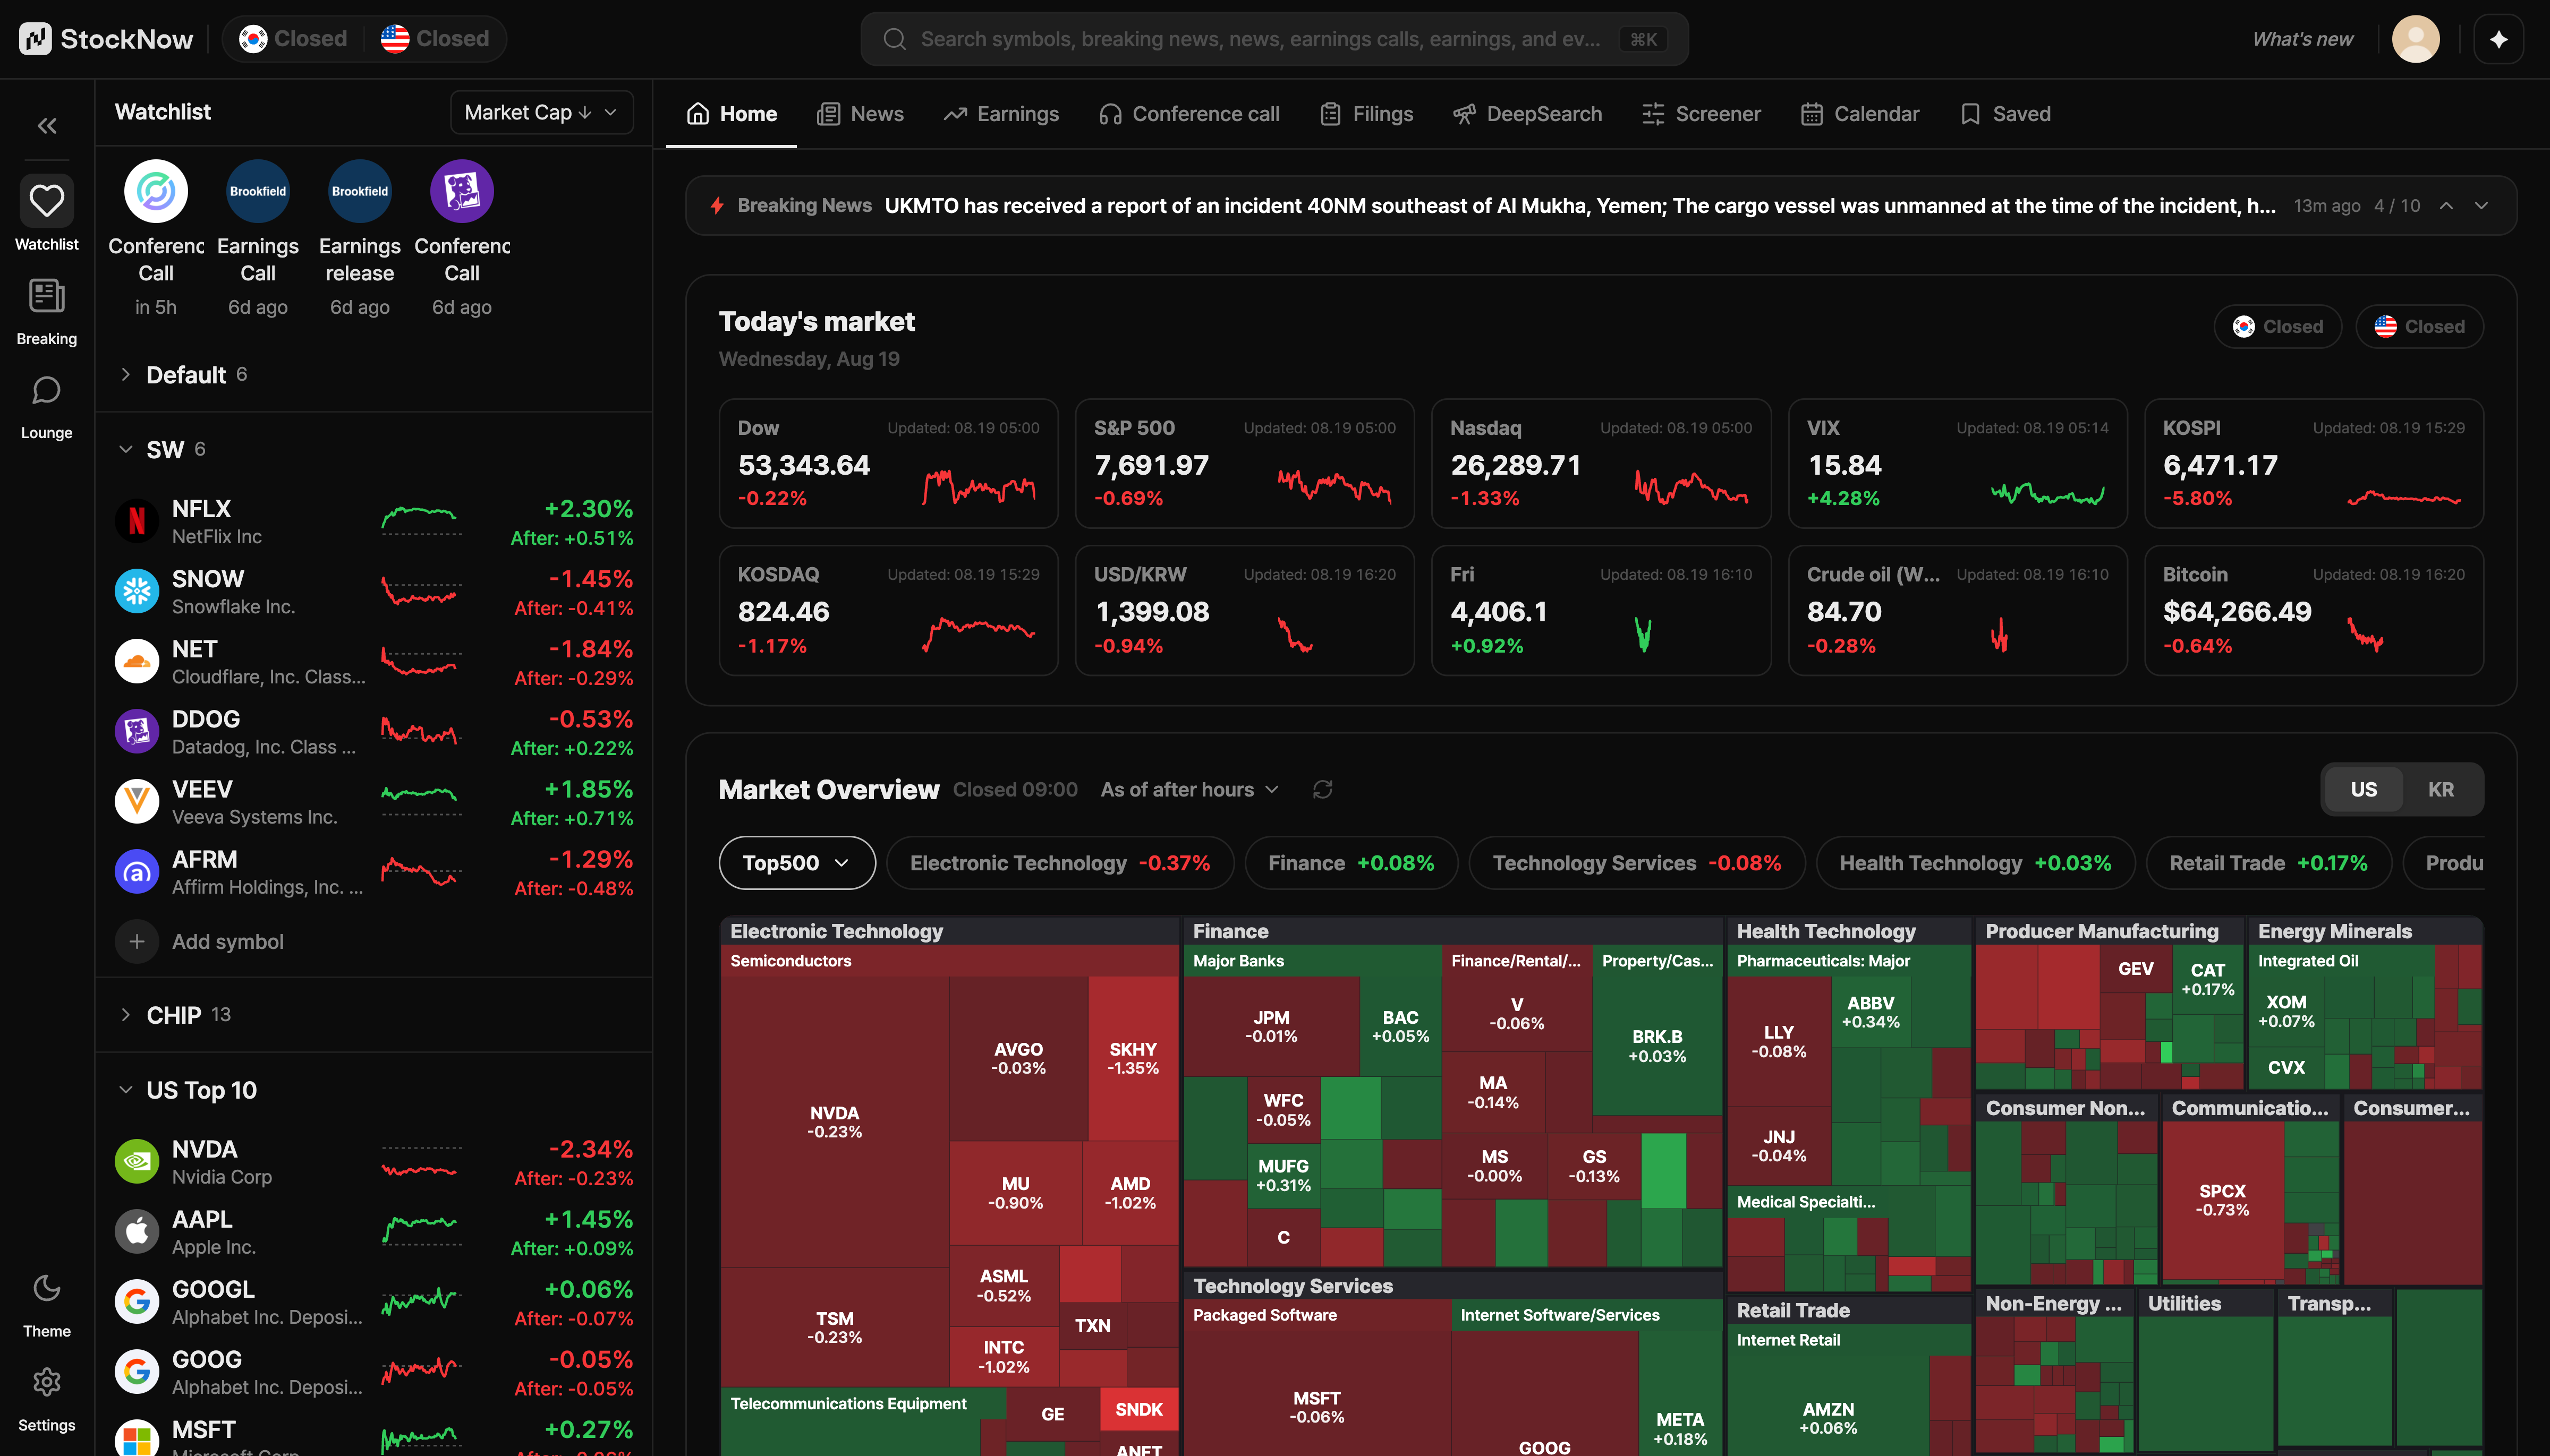
Task: Click the sparkle AI assistant icon
Action: coord(2499,39)
